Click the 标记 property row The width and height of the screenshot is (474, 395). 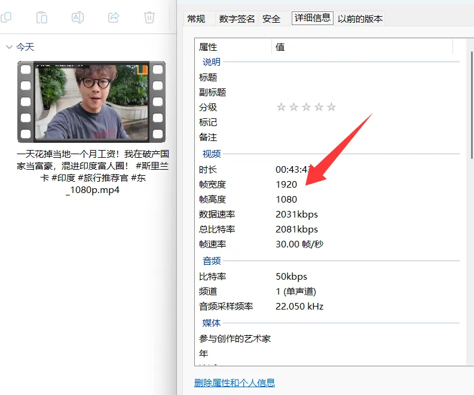coord(328,123)
